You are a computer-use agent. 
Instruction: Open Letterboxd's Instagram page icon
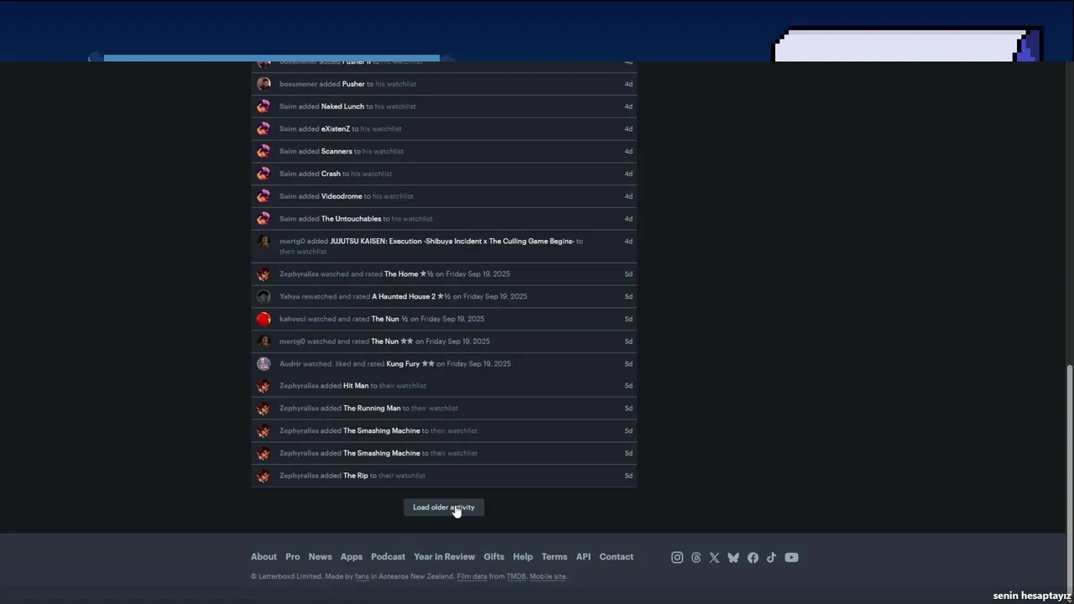click(x=677, y=557)
